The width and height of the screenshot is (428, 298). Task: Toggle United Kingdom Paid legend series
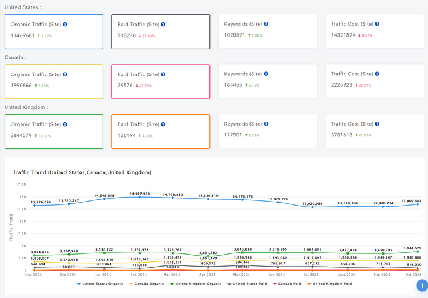[x=329, y=284]
